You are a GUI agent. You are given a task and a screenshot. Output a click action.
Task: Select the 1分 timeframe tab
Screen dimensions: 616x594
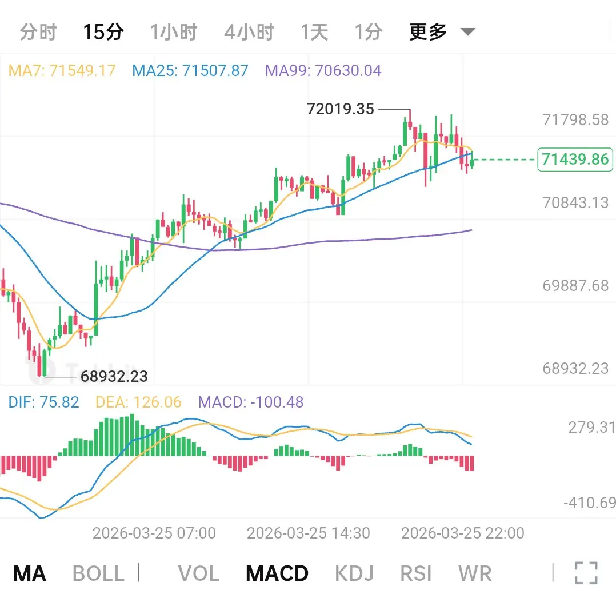click(368, 32)
